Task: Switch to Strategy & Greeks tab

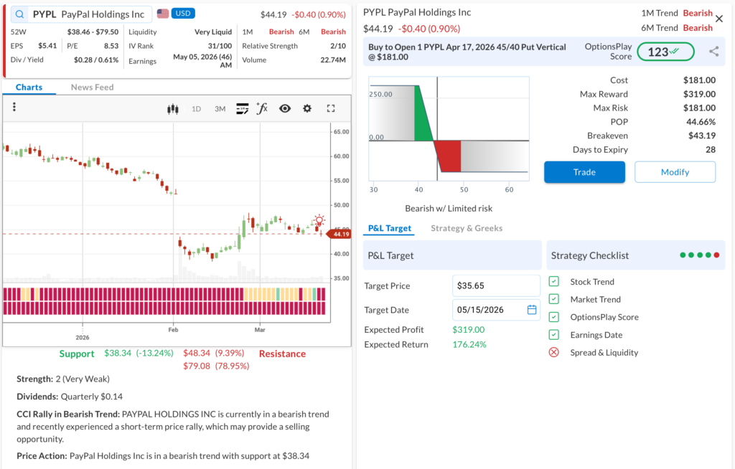Action: [x=466, y=228]
